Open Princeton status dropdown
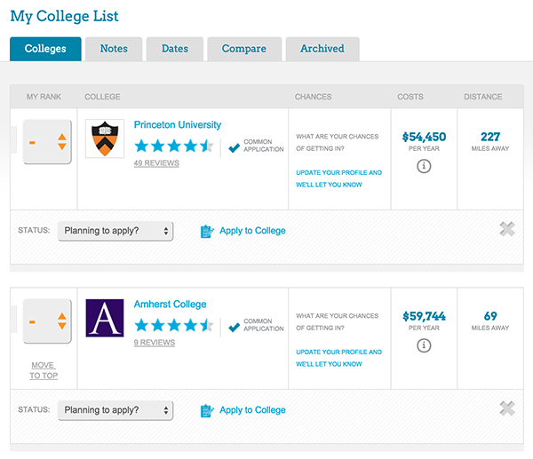 [x=115, y=231]
